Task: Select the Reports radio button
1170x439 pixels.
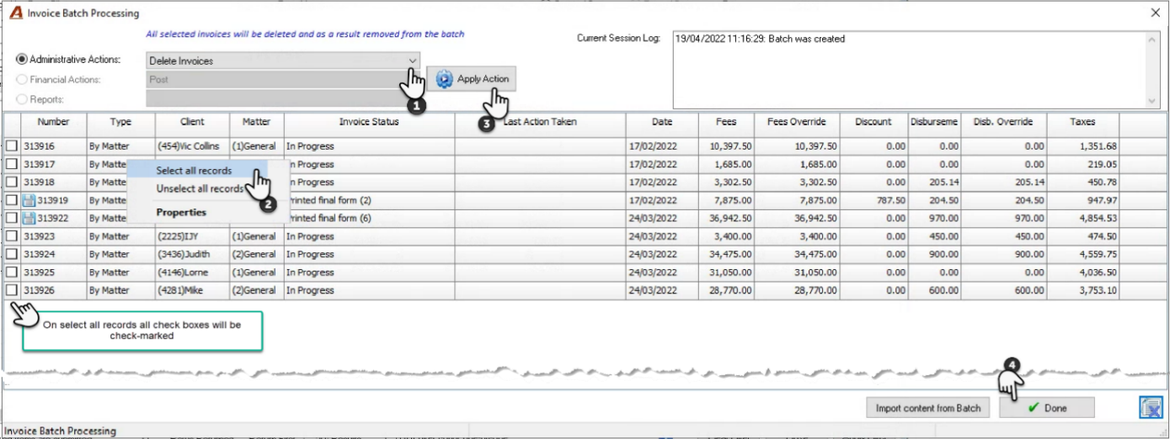Action: tap(23, 99)
